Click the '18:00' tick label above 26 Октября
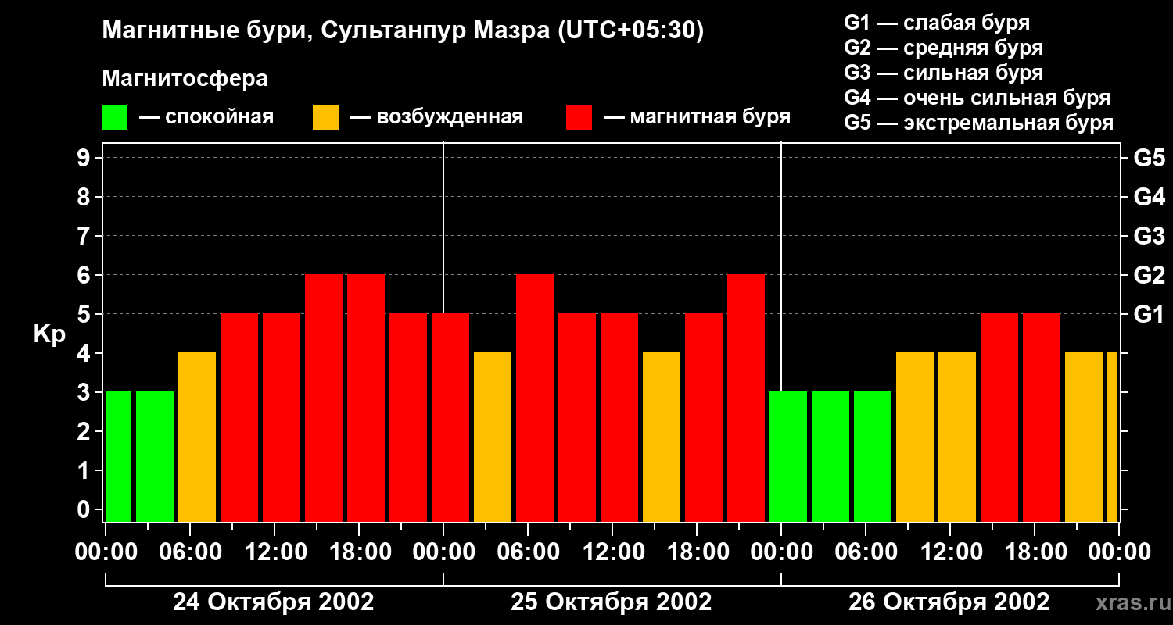Viewport: 1173px width, 625px height. 1035,552
